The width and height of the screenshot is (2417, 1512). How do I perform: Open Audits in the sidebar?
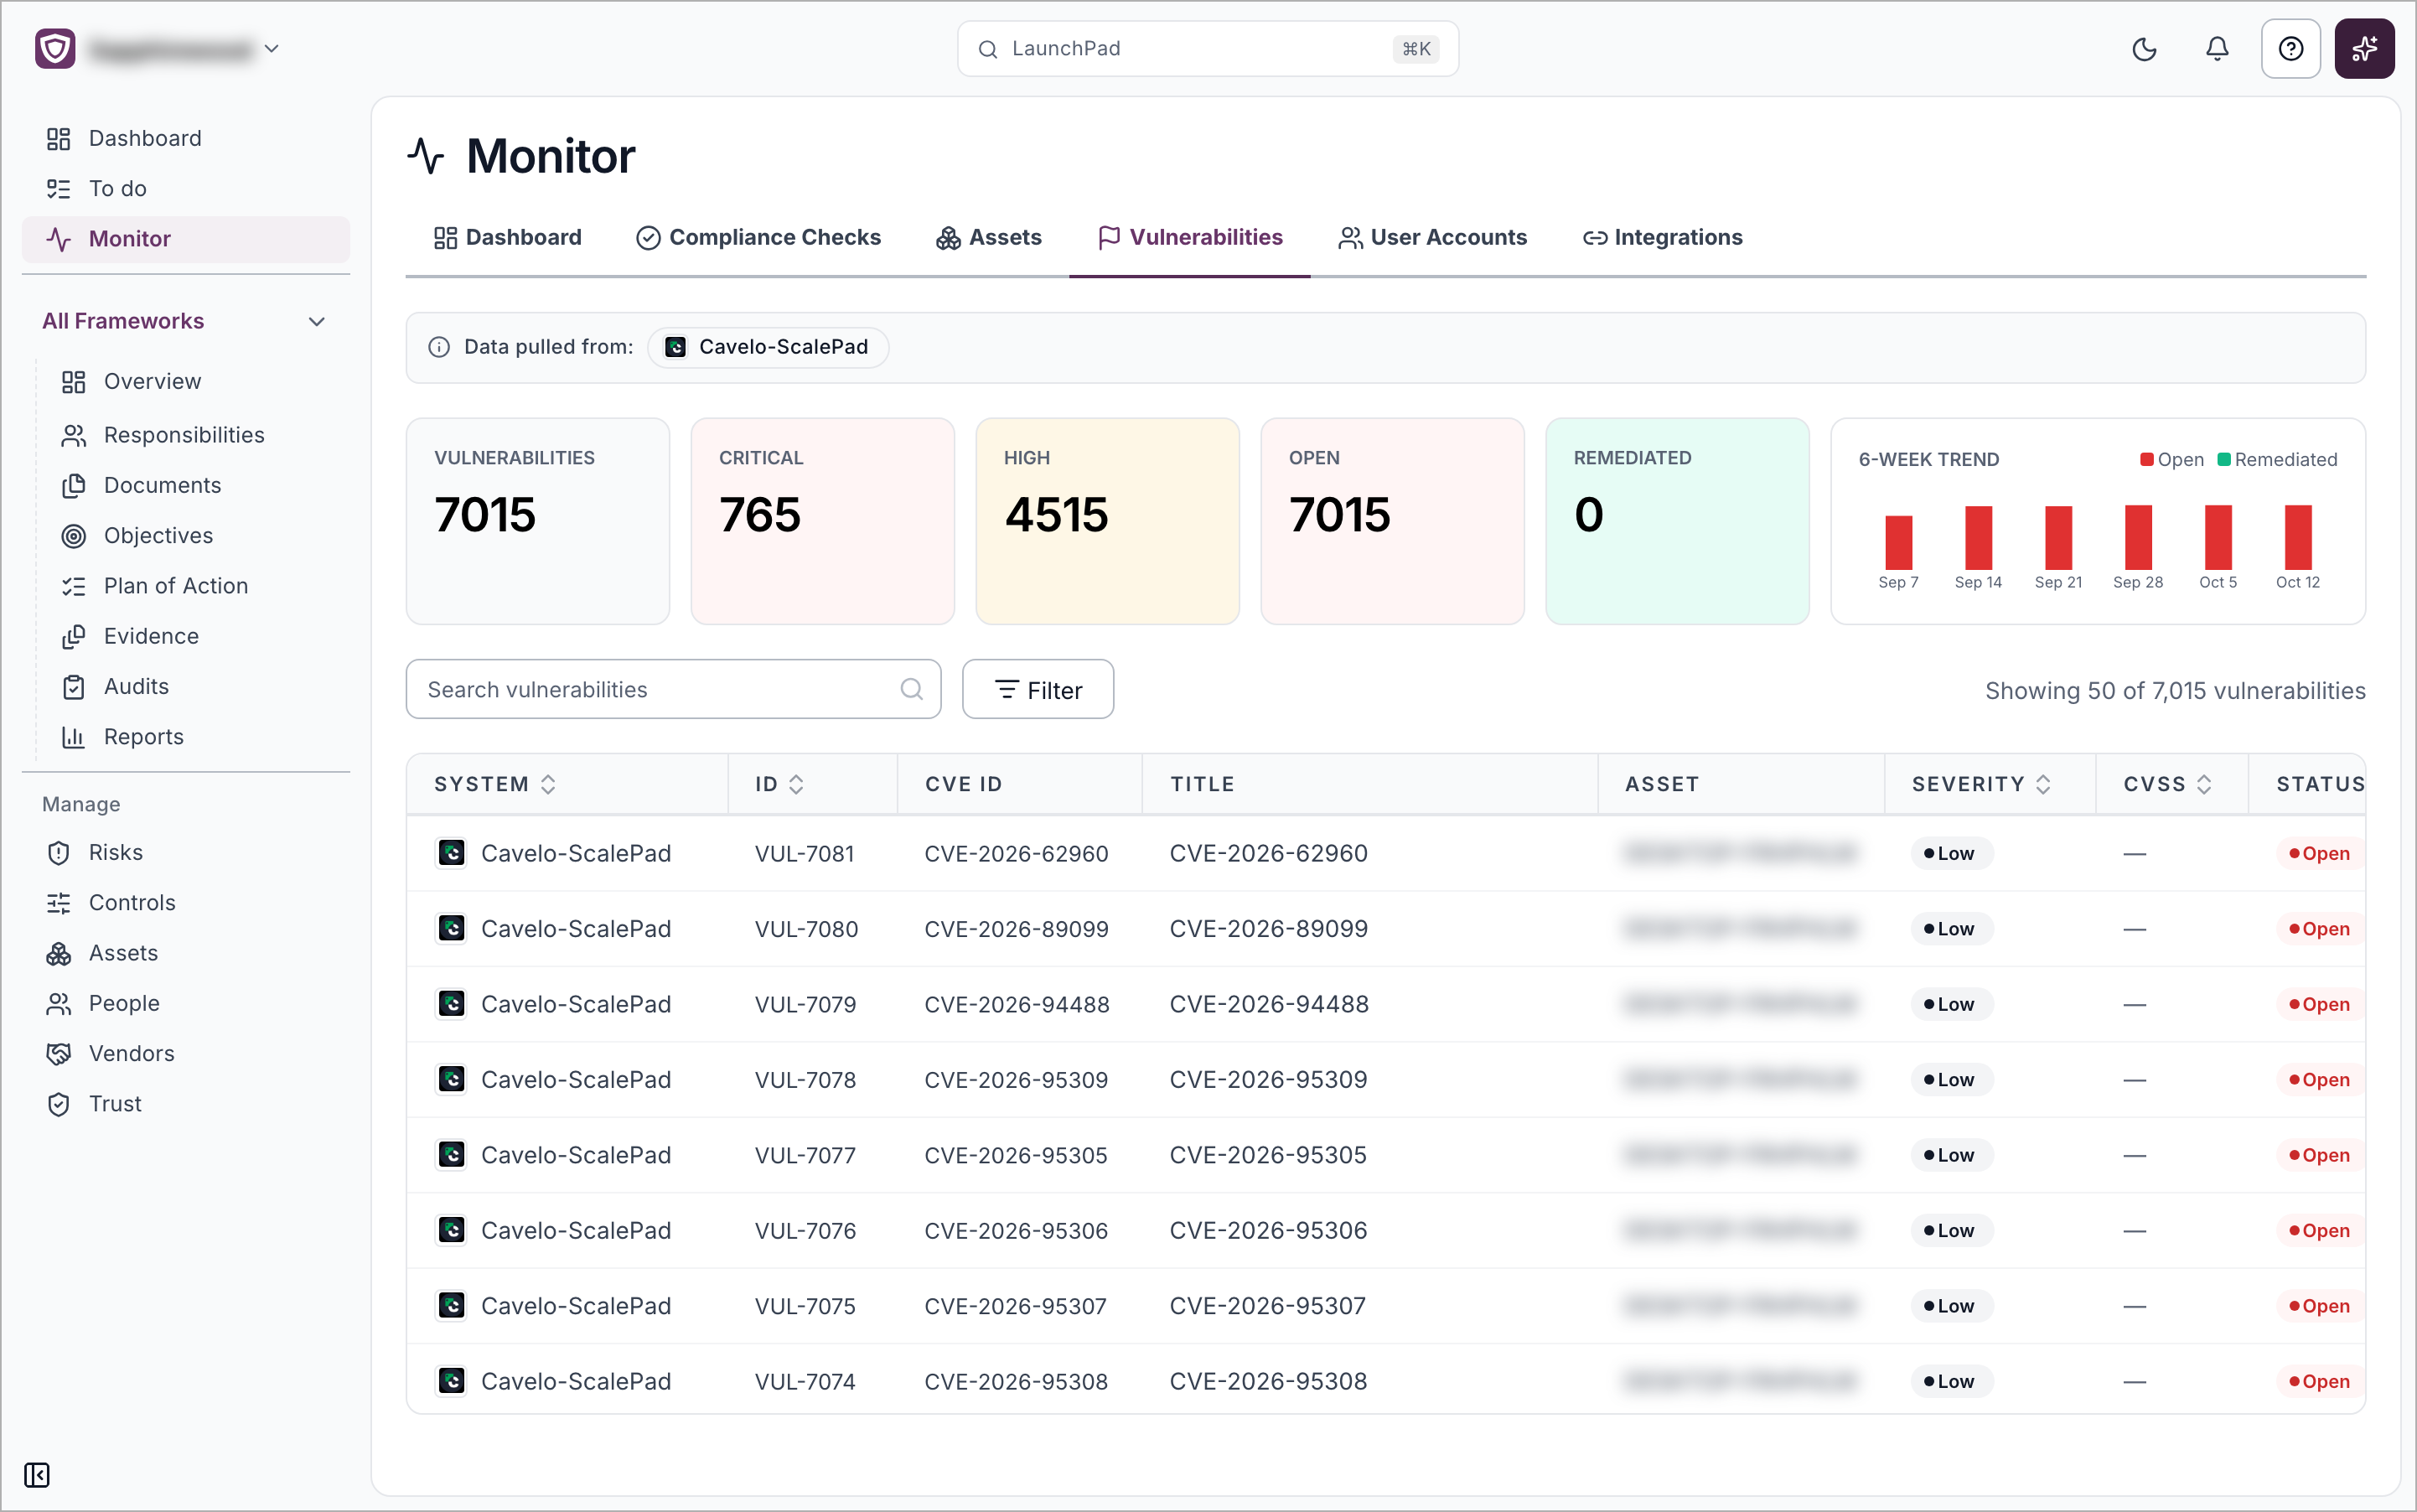pyautogui.click(x=200, y=686)
